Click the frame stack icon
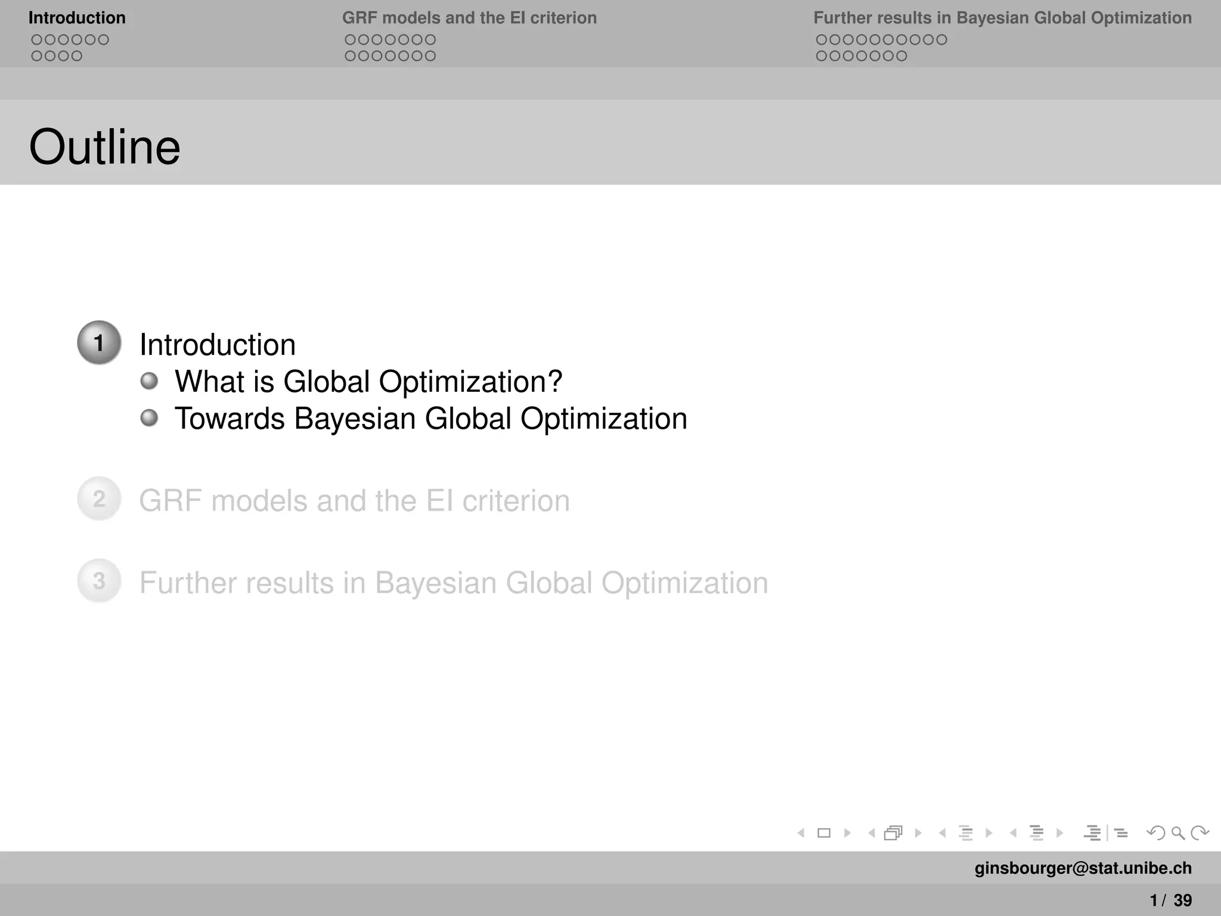The height and width of the screenshot is (916, 1221). (893, 833)
